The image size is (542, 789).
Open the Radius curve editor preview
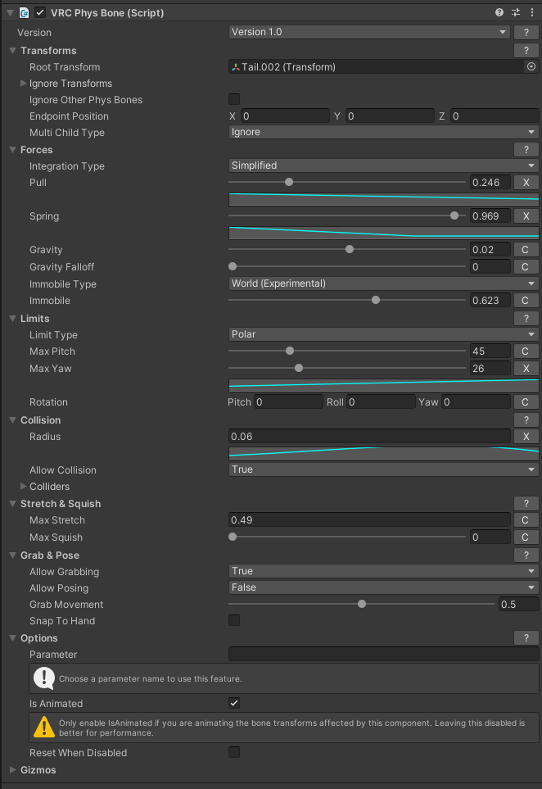coord(384,453)
